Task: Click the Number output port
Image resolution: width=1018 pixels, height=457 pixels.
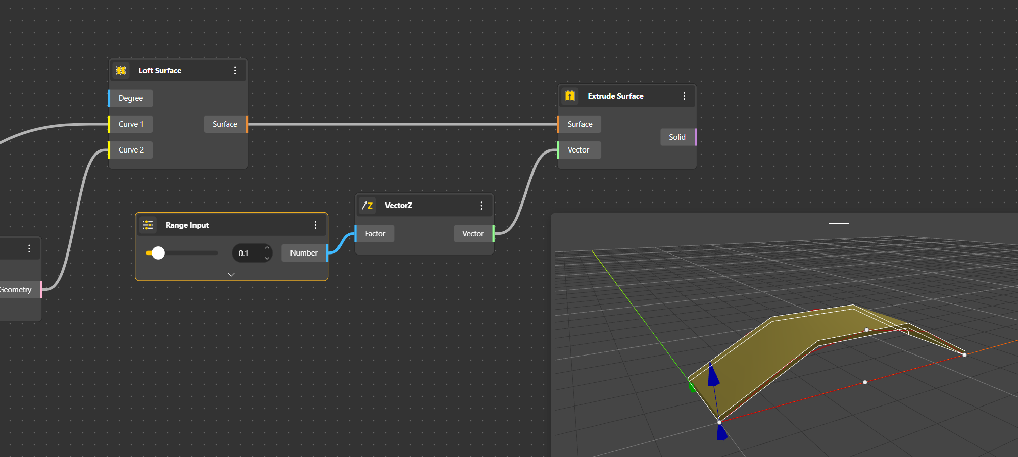Action: click(x=305, y=253)
